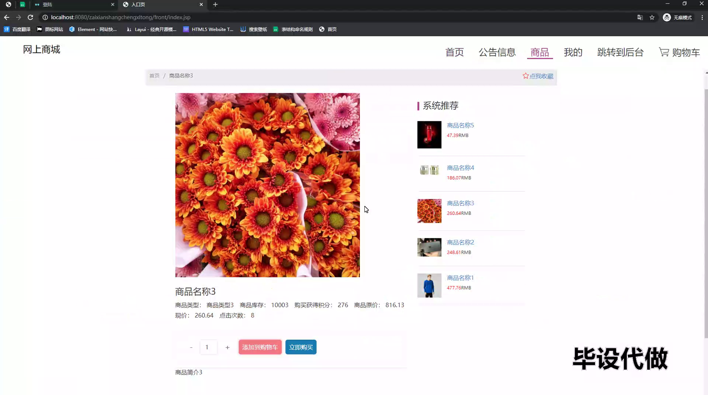The image size is (708, 395).
Task: Open recommended item 商品名称5
Action: (460, 125)
